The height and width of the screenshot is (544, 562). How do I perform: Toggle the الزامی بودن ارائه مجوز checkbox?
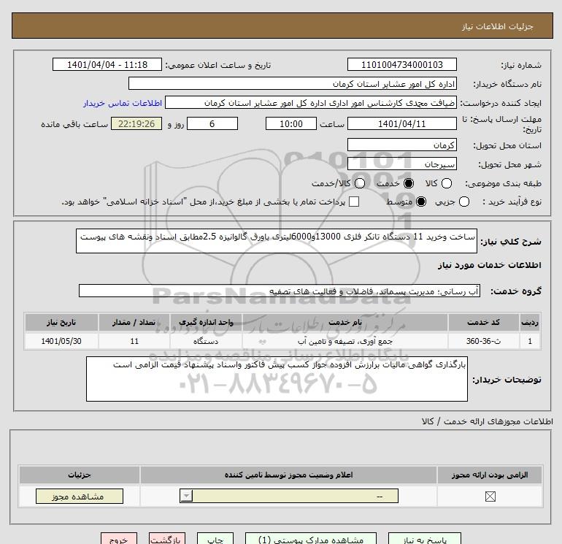click(x=490, y=497)
